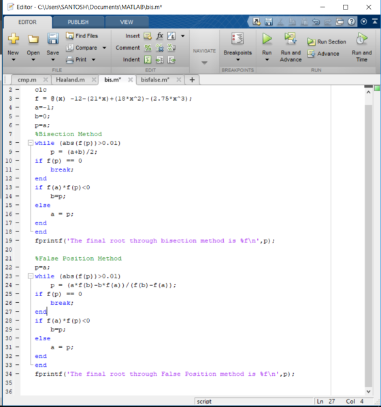The width and height of the screenshot is (381, 407).
Task: Click the Run Section button
Action: pyautogui.click(x=327, y=42)
